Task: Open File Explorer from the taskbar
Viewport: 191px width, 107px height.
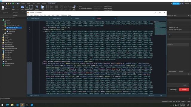Action: (x=12, y=105)
